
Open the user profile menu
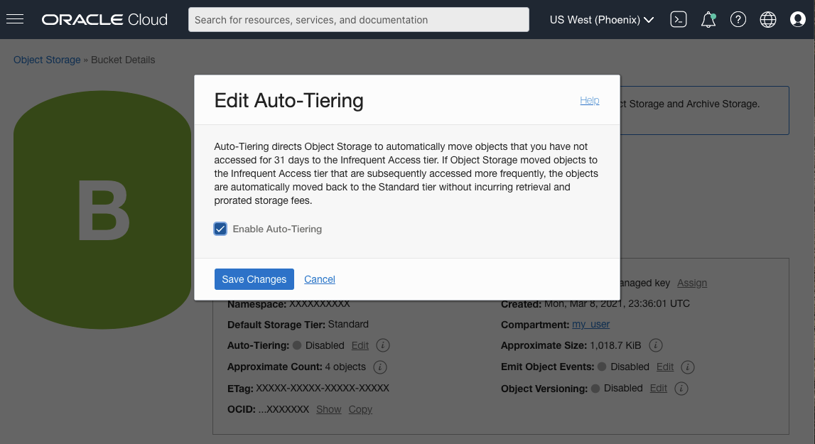pyautogui.click(x=798, y=20)
